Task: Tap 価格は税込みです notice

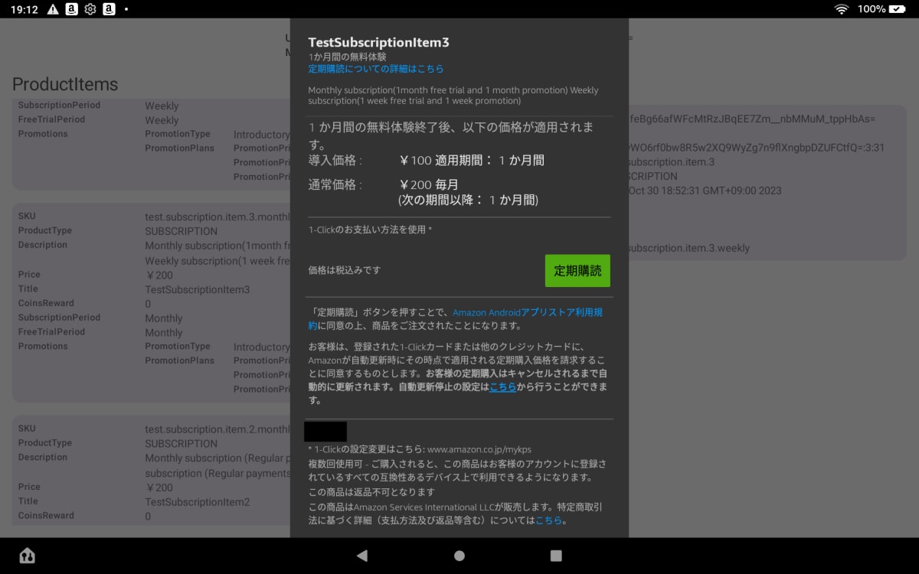Action: [x=345, y=270]
